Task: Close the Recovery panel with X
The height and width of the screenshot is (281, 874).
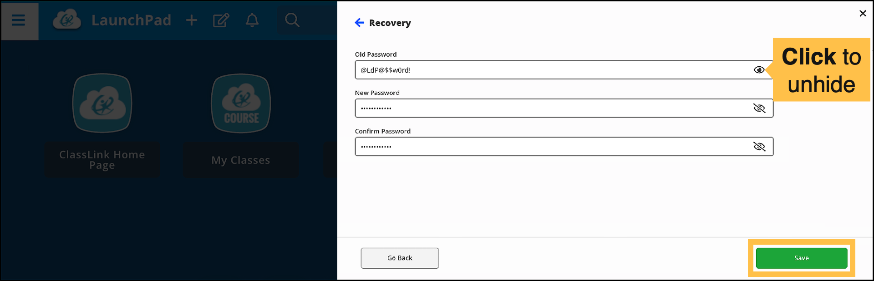Action: pyautogui.click(x=863, y=14)
